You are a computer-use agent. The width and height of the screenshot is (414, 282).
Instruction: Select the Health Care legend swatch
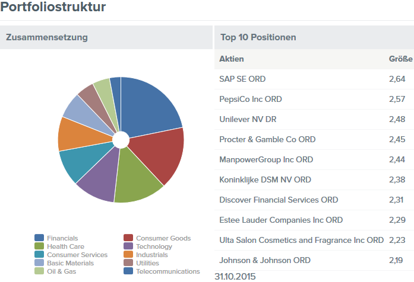click(39, 246)
